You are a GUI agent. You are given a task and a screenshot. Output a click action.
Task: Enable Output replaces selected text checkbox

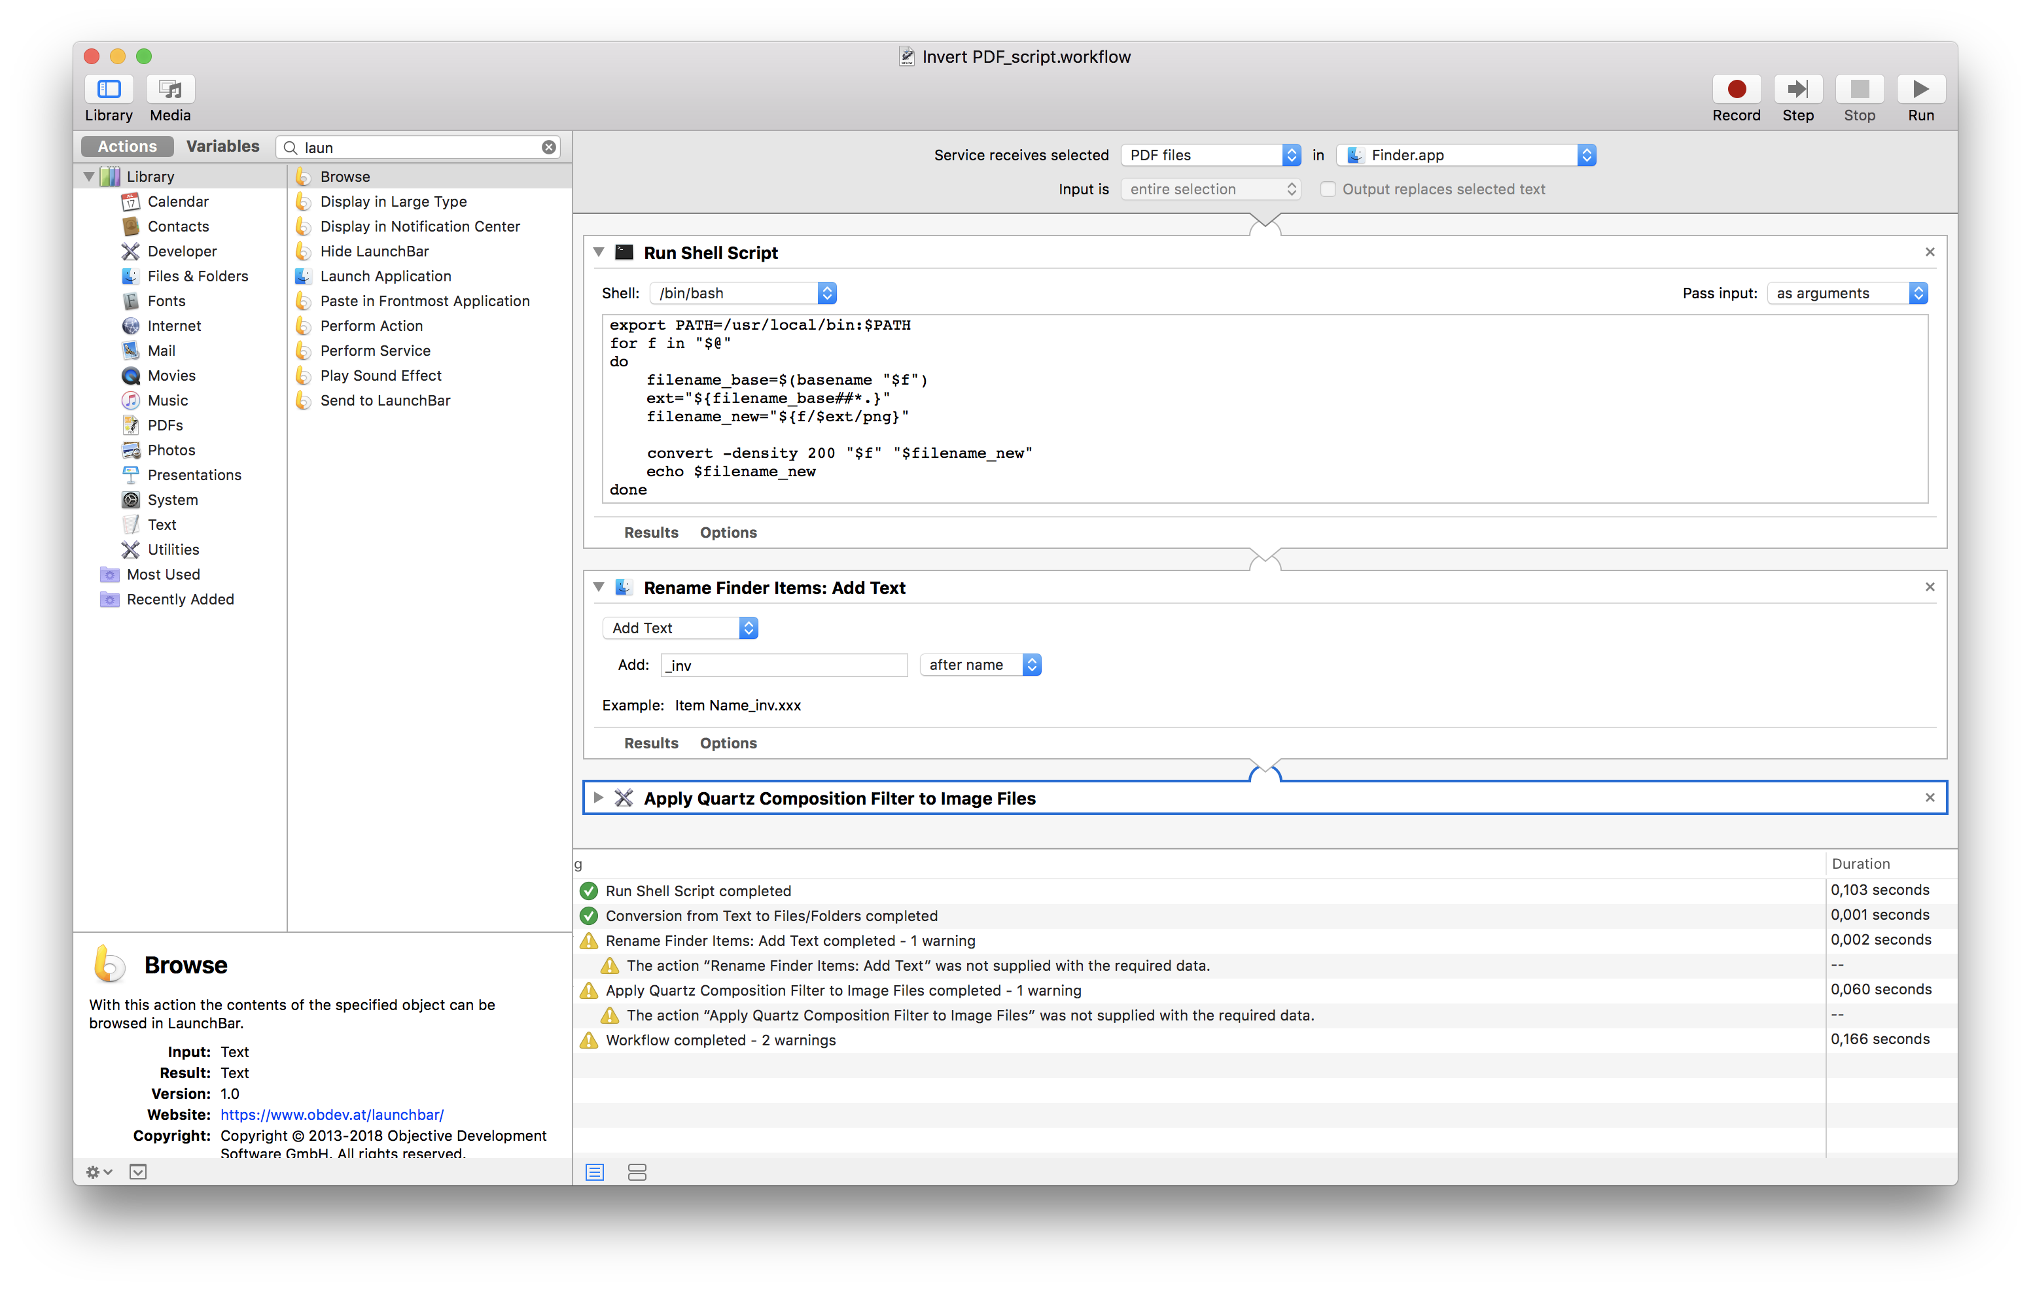[x=1328, y=189]
